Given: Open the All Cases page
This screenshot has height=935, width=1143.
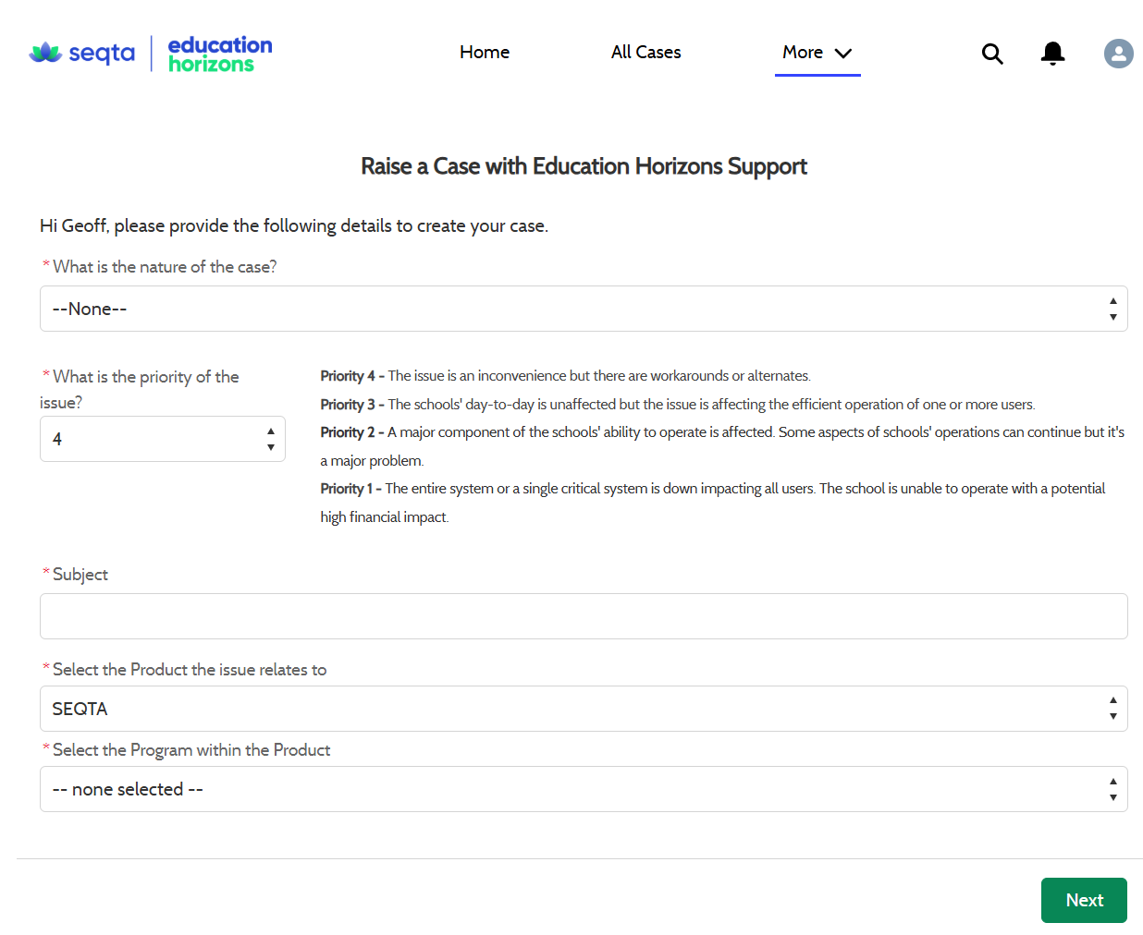Looking at the screenshot, I should [x=645, y=52].
